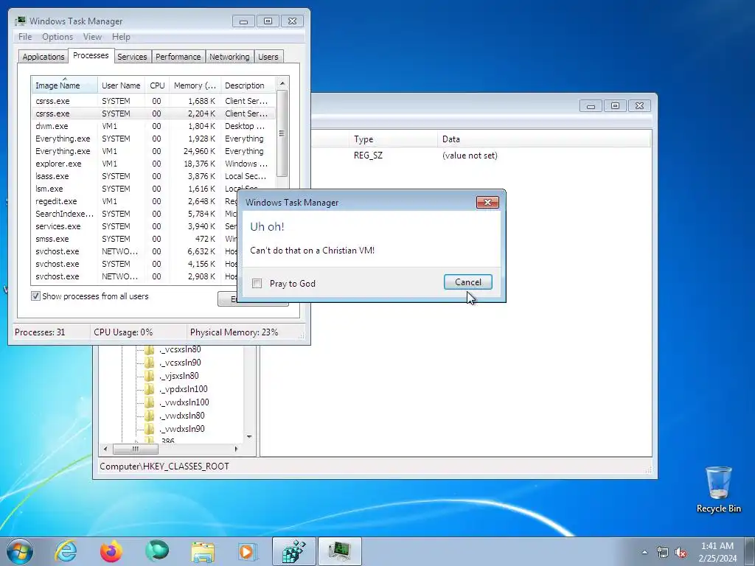Select the ._vwdxsln80 registry folder

(181, 416)
